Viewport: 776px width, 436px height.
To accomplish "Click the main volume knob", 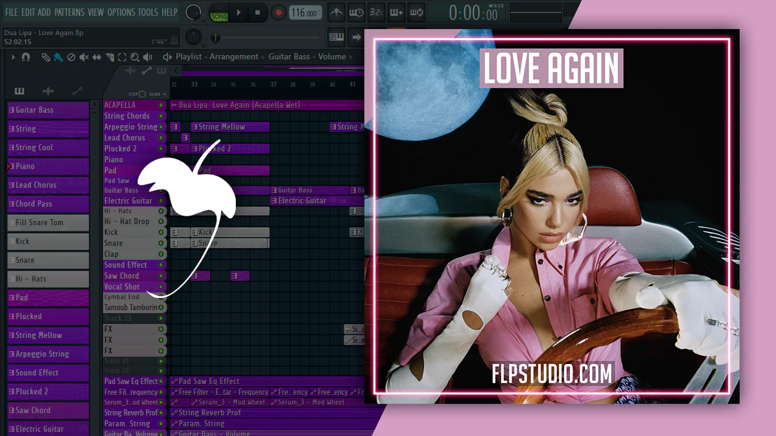I will (193, 12).
